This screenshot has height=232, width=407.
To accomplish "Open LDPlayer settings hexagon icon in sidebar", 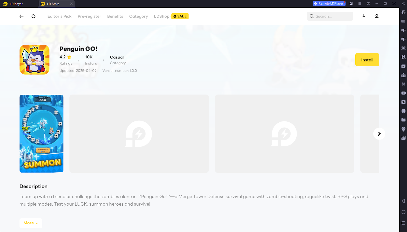I will [403, 12].
